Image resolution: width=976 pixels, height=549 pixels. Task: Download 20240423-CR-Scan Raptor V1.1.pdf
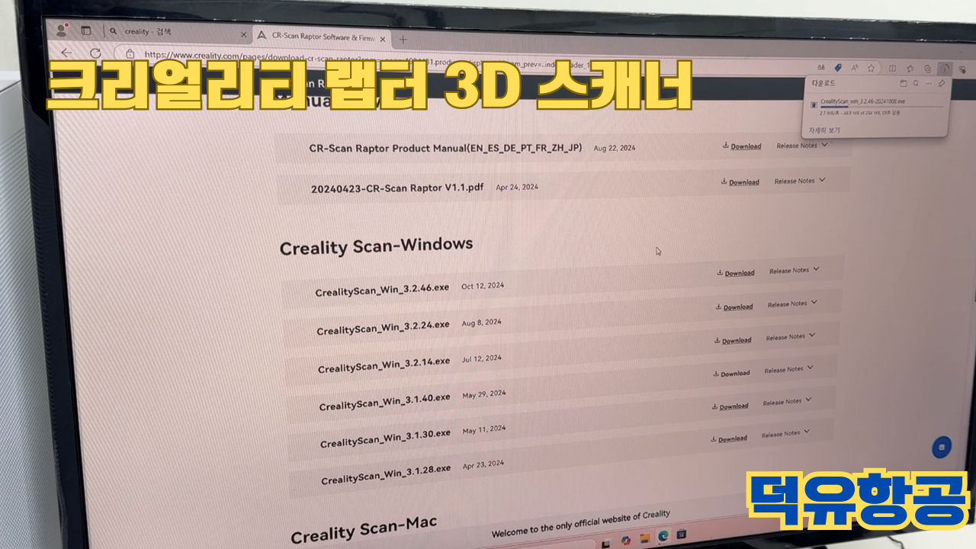tap(740, 181)
